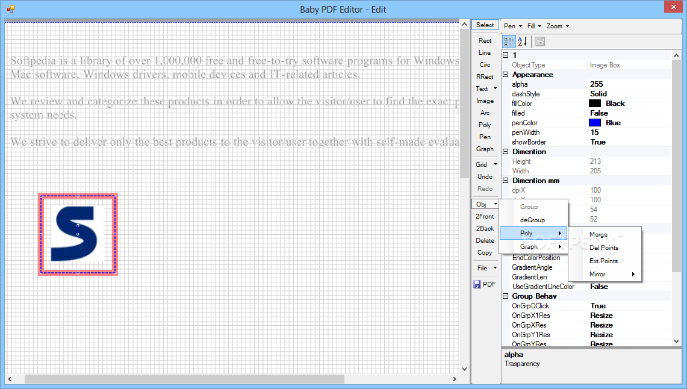The height and width of the screenshot is (389, 687).
Task: Click canvas horizontal scrollbar right arrow
Action: pyautogui.click(x=455, y=379)
